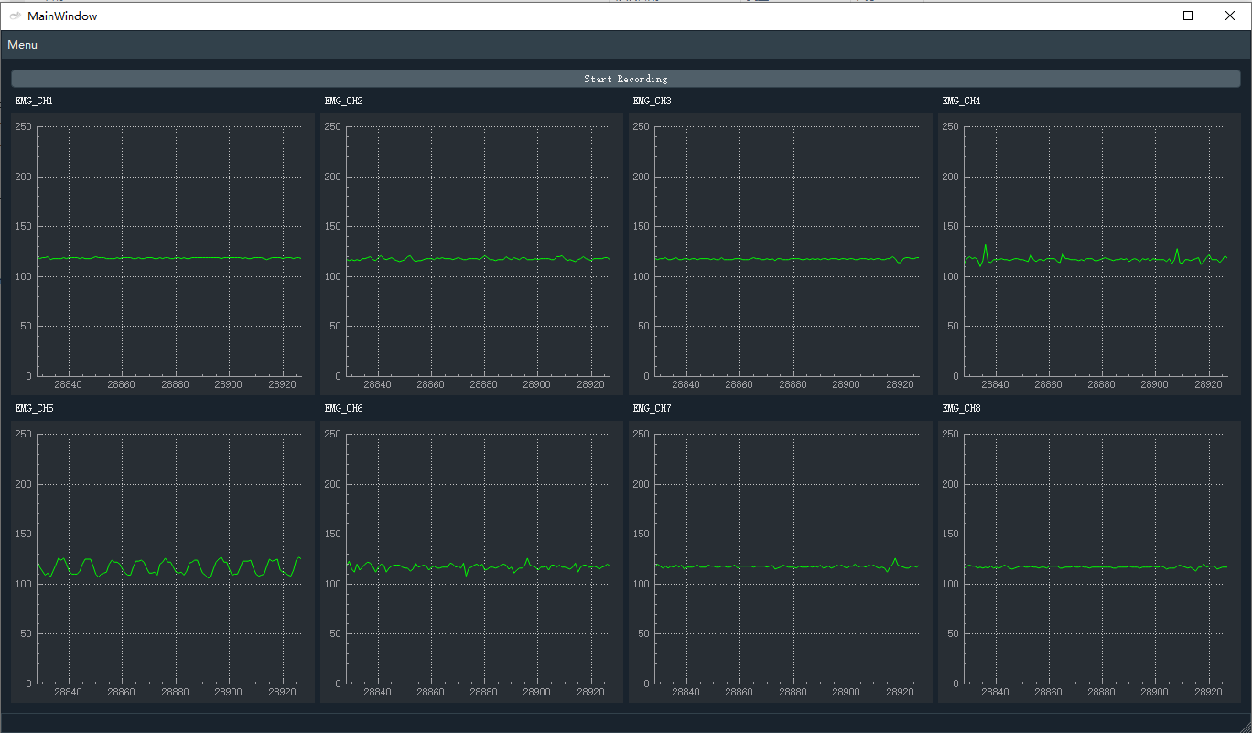The width and height of the screenshot is (1252, 733).
Task: Click the MainWindow app icon in title bar
Action: (x=15, y=16)
